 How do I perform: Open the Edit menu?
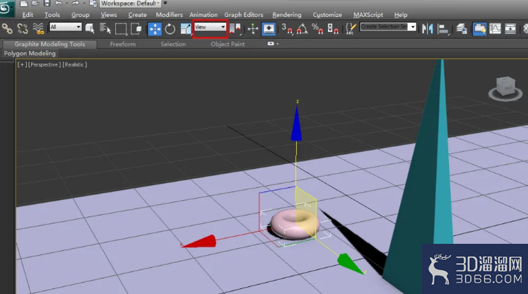tap(28, 15)
